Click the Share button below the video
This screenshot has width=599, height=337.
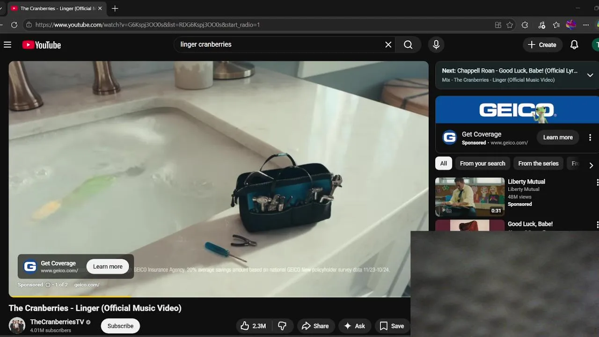point(315,326)
